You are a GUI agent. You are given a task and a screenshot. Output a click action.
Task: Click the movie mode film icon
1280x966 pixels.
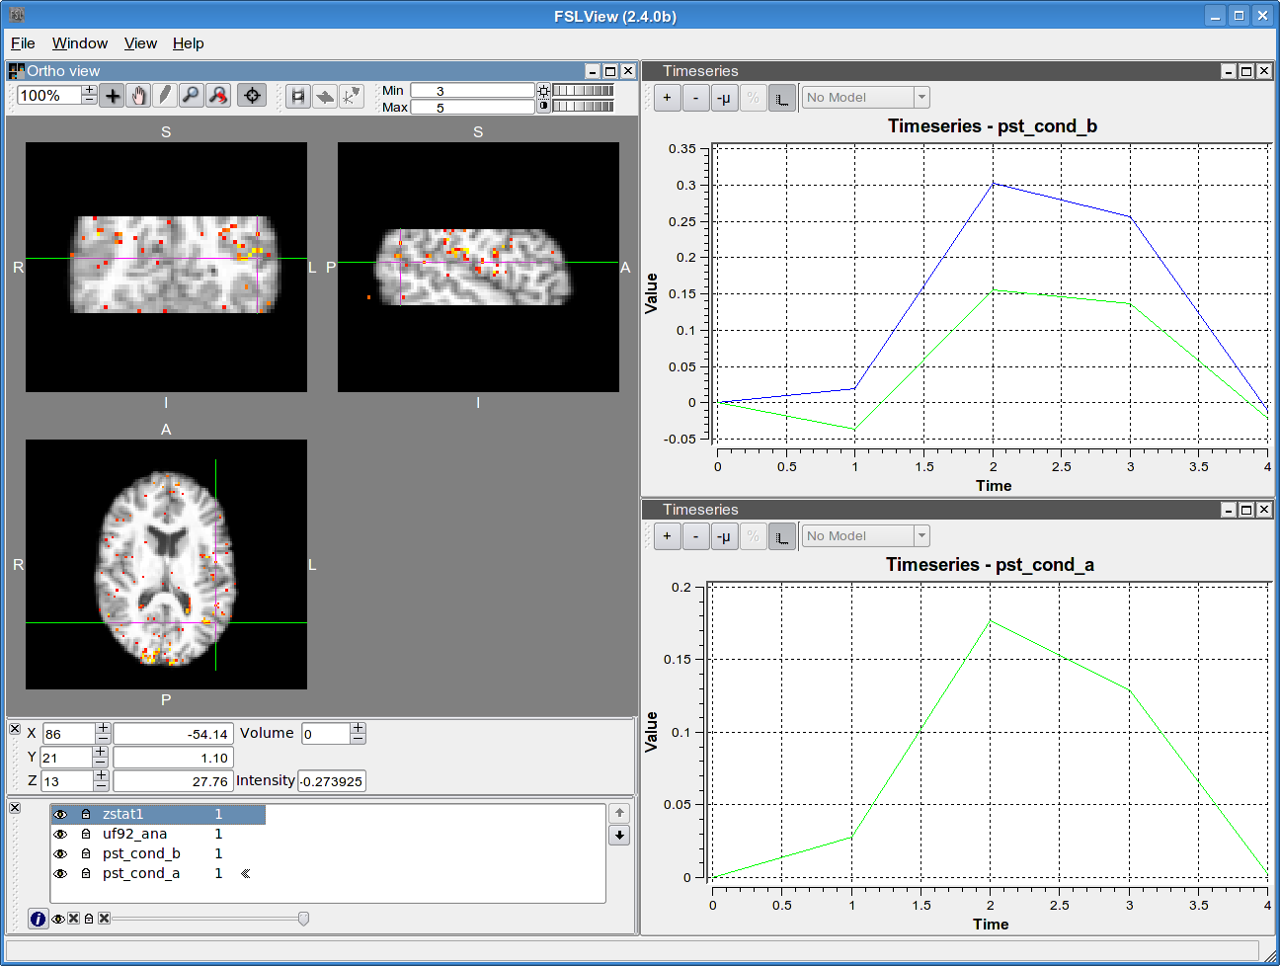(x=298, y=97)
